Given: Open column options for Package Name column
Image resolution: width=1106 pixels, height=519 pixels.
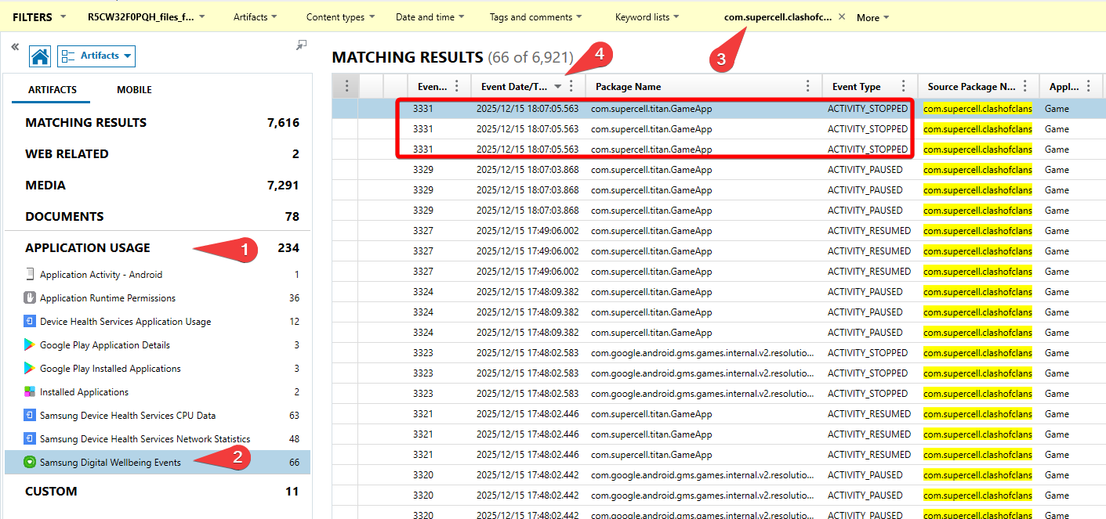Looking at the screenshot, I should [x=808, y=86].
